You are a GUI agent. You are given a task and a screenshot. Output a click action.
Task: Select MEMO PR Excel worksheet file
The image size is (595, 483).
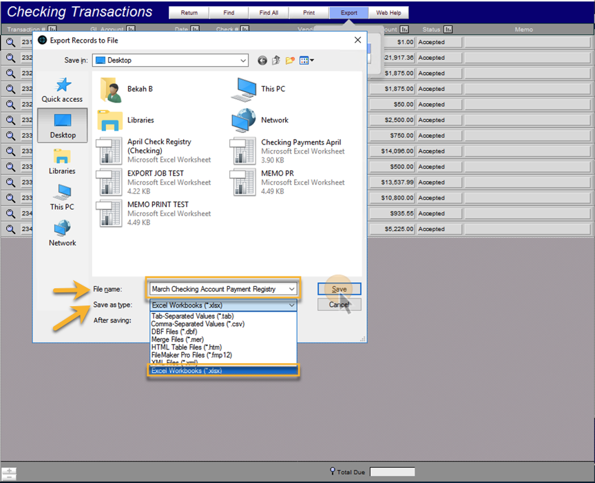click(289, 182)
